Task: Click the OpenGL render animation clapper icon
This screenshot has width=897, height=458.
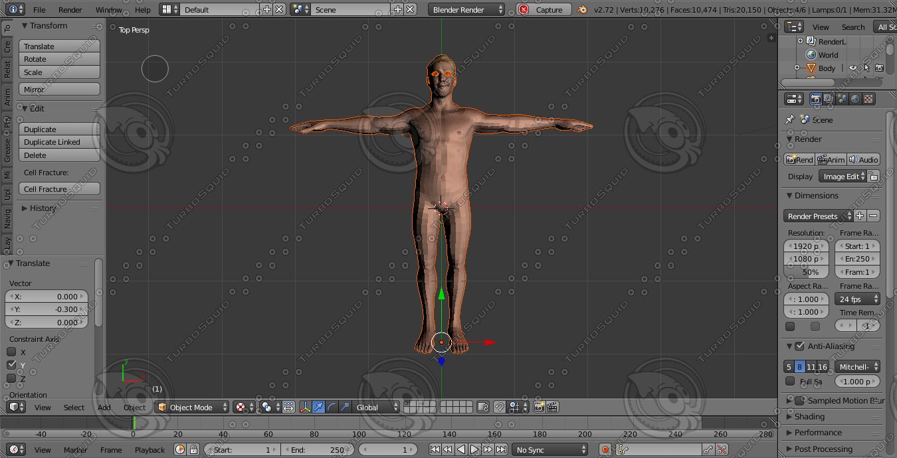Action: click(x=551, y=407)
